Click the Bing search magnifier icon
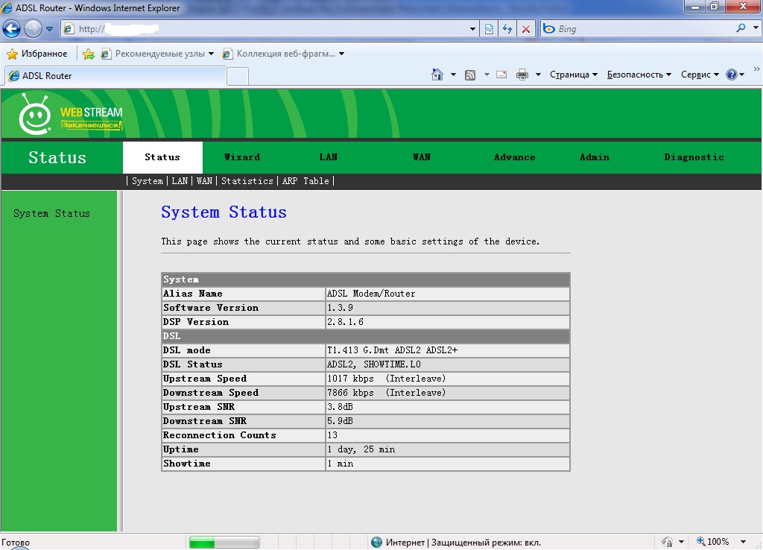Viewport: 763px width, 550px height. coord(741,29)
